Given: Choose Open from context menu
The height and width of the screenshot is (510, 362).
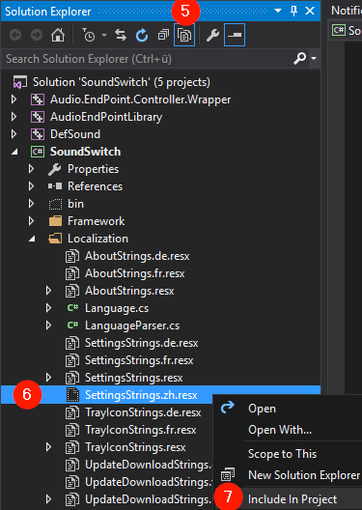Looking at the screenshot, I should click(x=262, y=409).
